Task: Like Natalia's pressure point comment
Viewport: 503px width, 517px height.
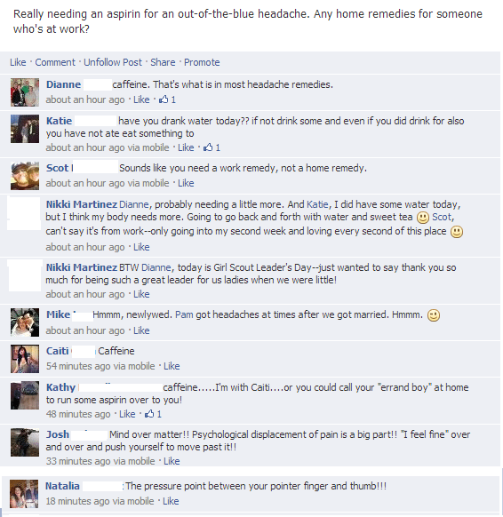Action: [x=171, y=501]
